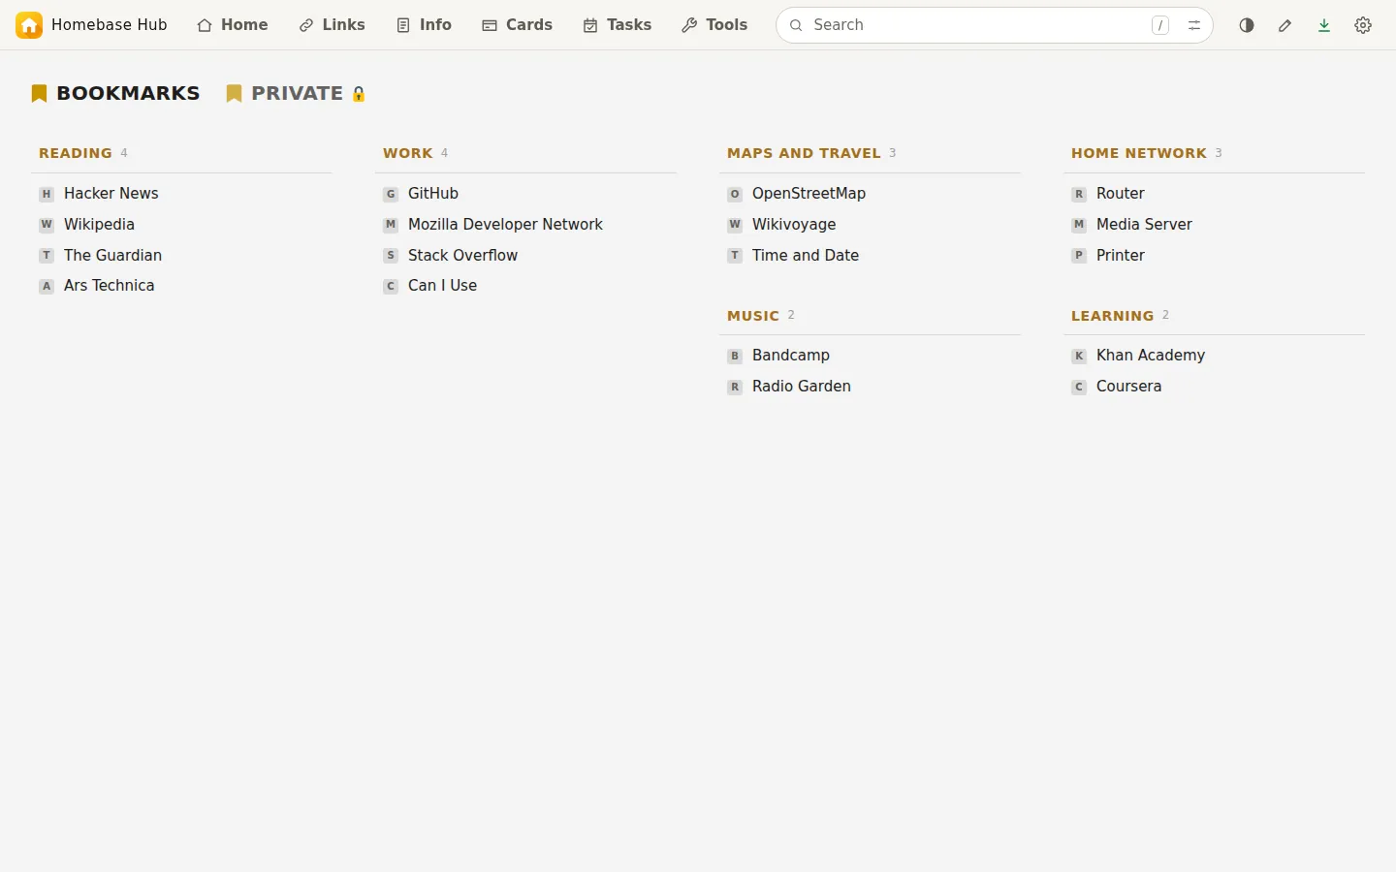Click the Homebase Hub title text
The image size is (1396, 872).
pyautogui.click(x=110, y=25)
